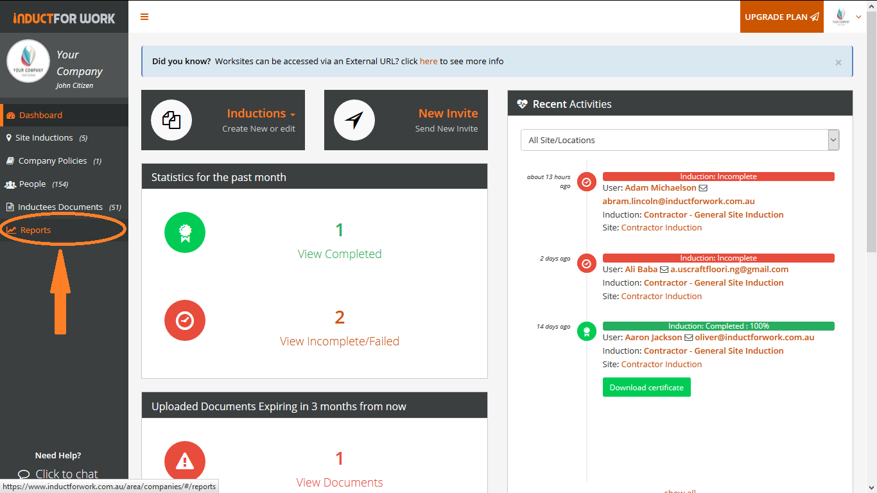Viewport: 877px width, 493px height.
Task: Click Adam Michaelson's Induction: Incomplete bar
Action: 718,177
